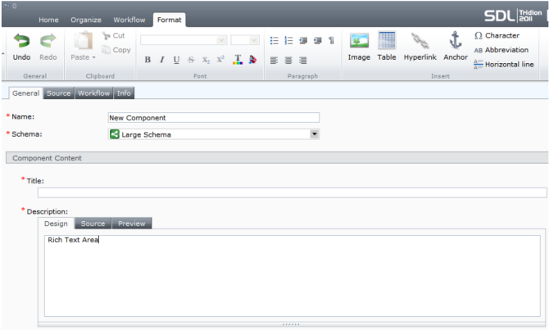The height and width of the screenshot is (330, 549).
Task: Toggle Italic formatting
Action: 161,60
